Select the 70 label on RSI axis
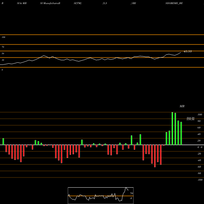The width and height of the screenshot is (204, 204). pos(3,47)
